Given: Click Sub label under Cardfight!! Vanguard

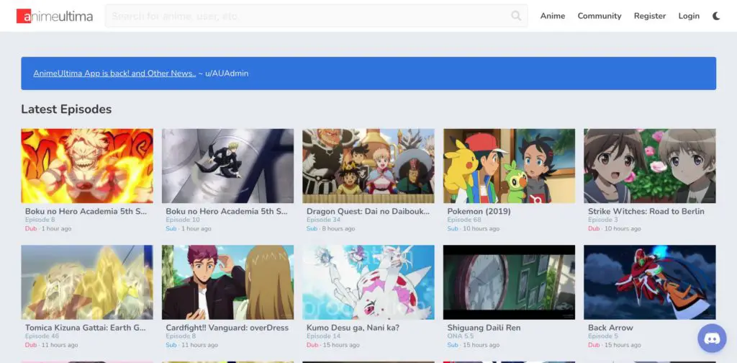Looking at the screenshot, I should coord(171,345).
